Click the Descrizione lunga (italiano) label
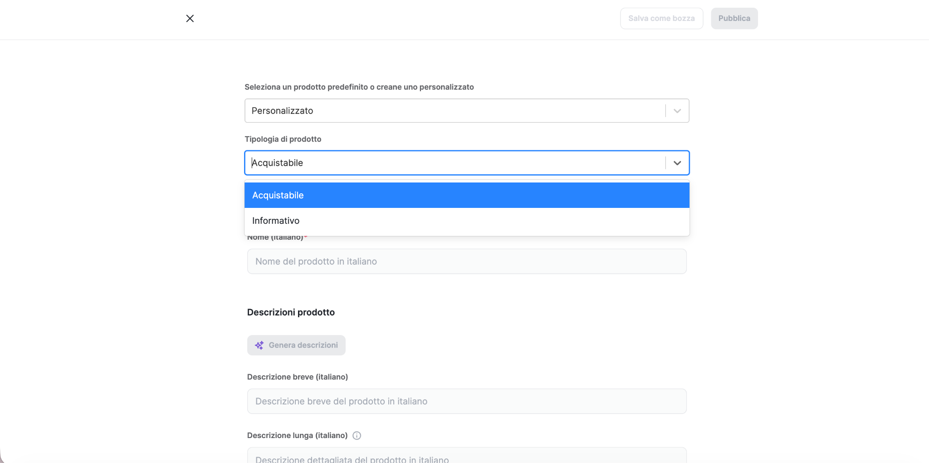This screenshot has width=929, height=463. pyautogui.click(x=297, y=436)
